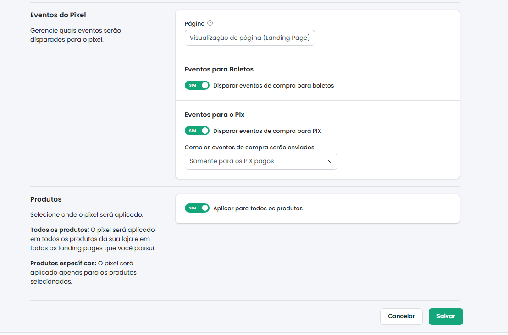Click the 'Eventos para Boletos' heading
Image resolution: width=508 pixels, height=335 pixels.
tap(219, 70)
